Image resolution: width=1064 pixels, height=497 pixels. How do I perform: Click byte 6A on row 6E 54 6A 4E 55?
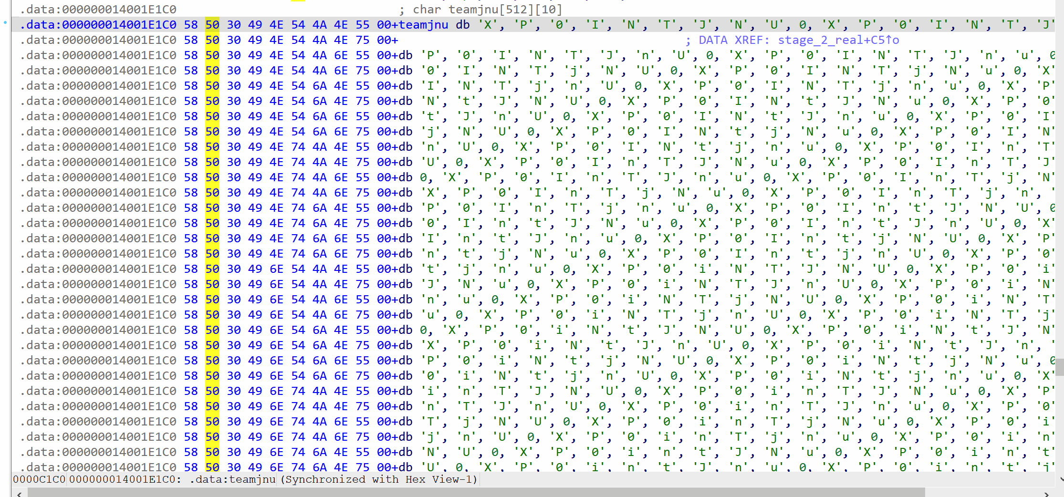pyautogui.click(x=319, y=330)
